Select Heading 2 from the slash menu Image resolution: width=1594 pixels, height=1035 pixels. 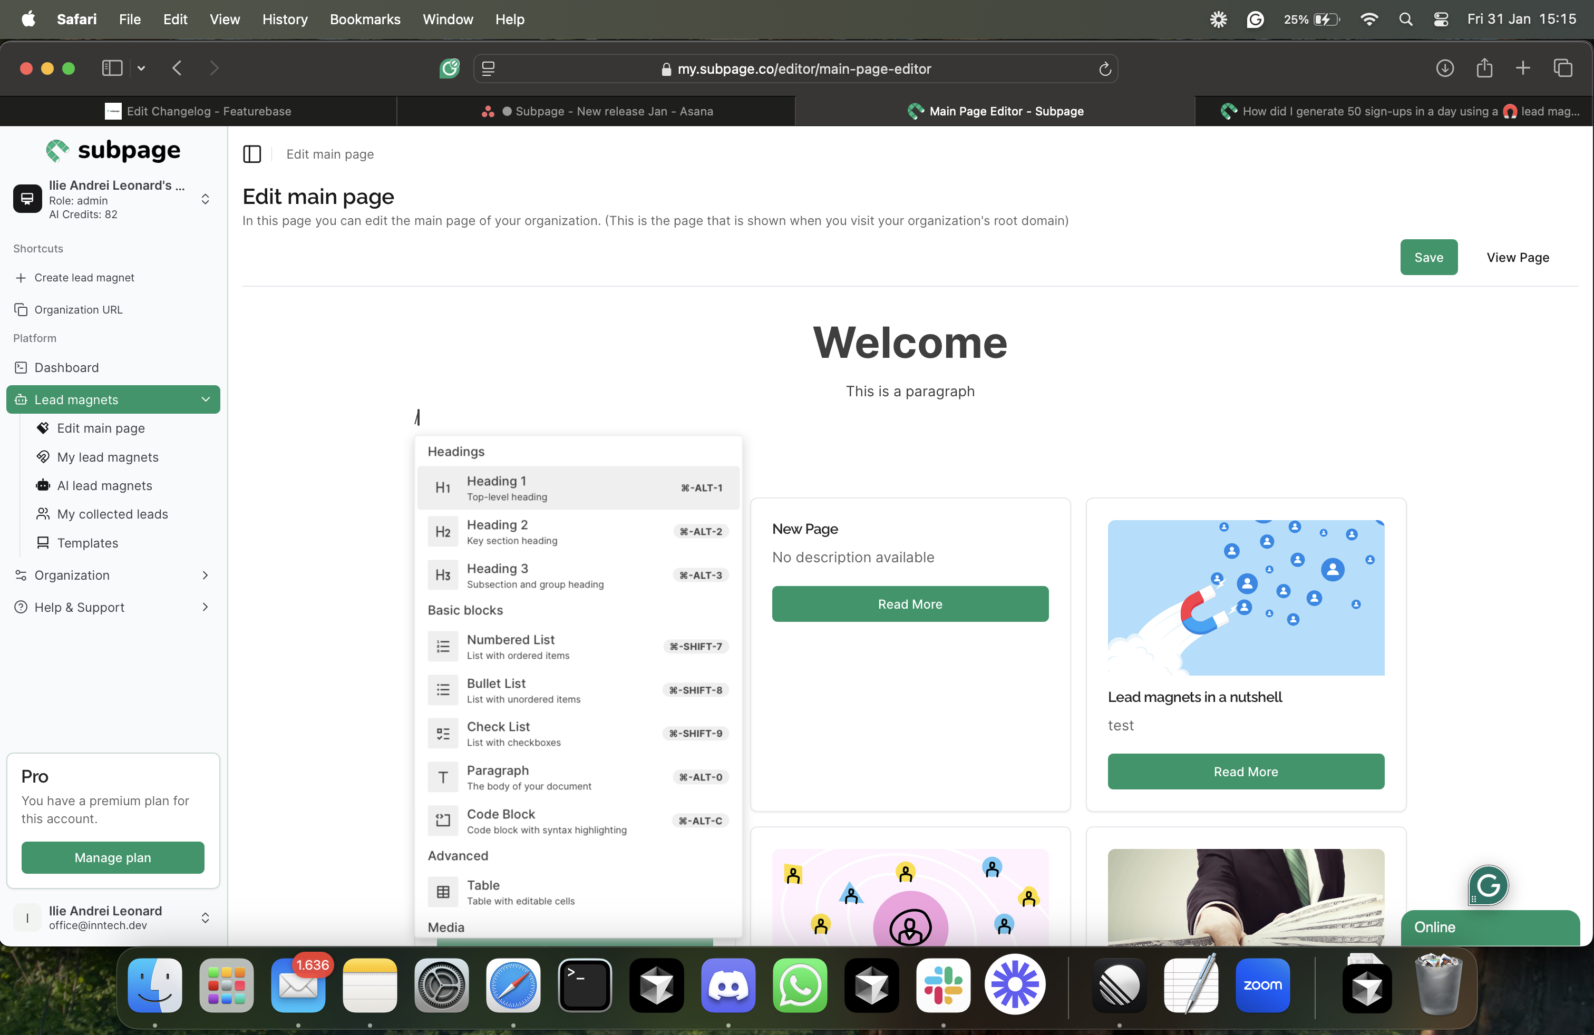click(578, 532)
